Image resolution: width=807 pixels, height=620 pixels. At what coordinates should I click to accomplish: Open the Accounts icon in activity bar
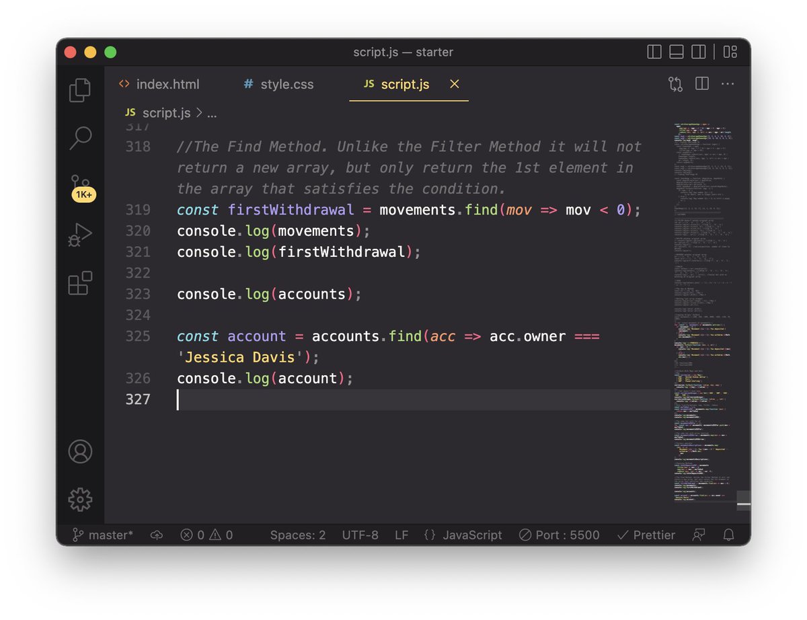click(x=81, y=452)
